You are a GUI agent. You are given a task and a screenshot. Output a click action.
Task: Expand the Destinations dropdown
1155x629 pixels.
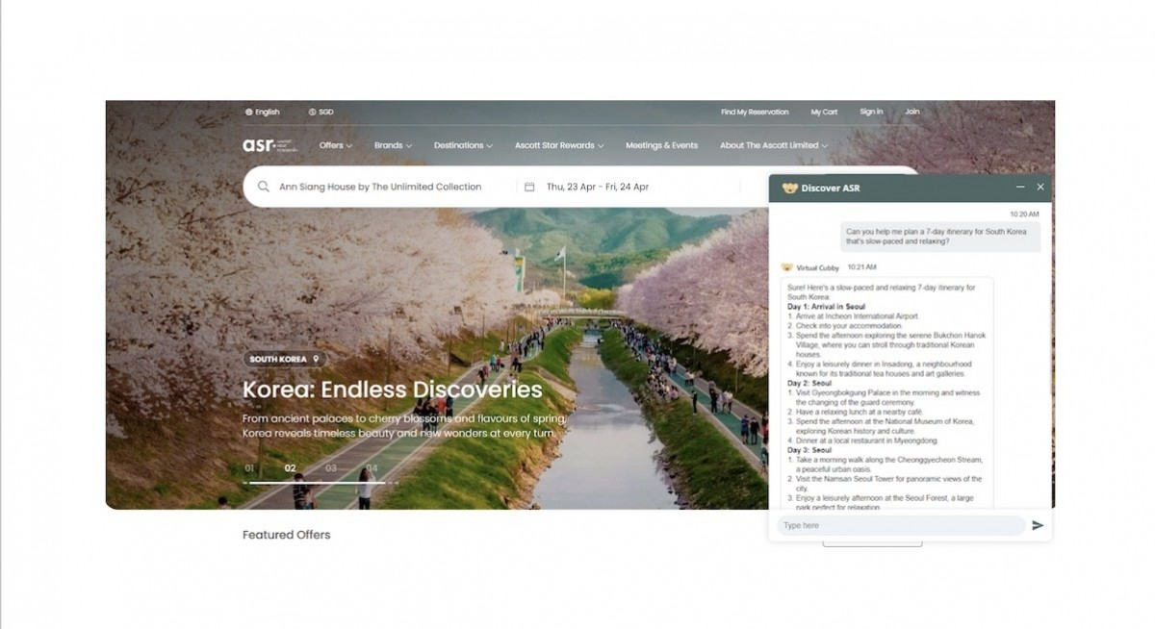coord(463,146)
